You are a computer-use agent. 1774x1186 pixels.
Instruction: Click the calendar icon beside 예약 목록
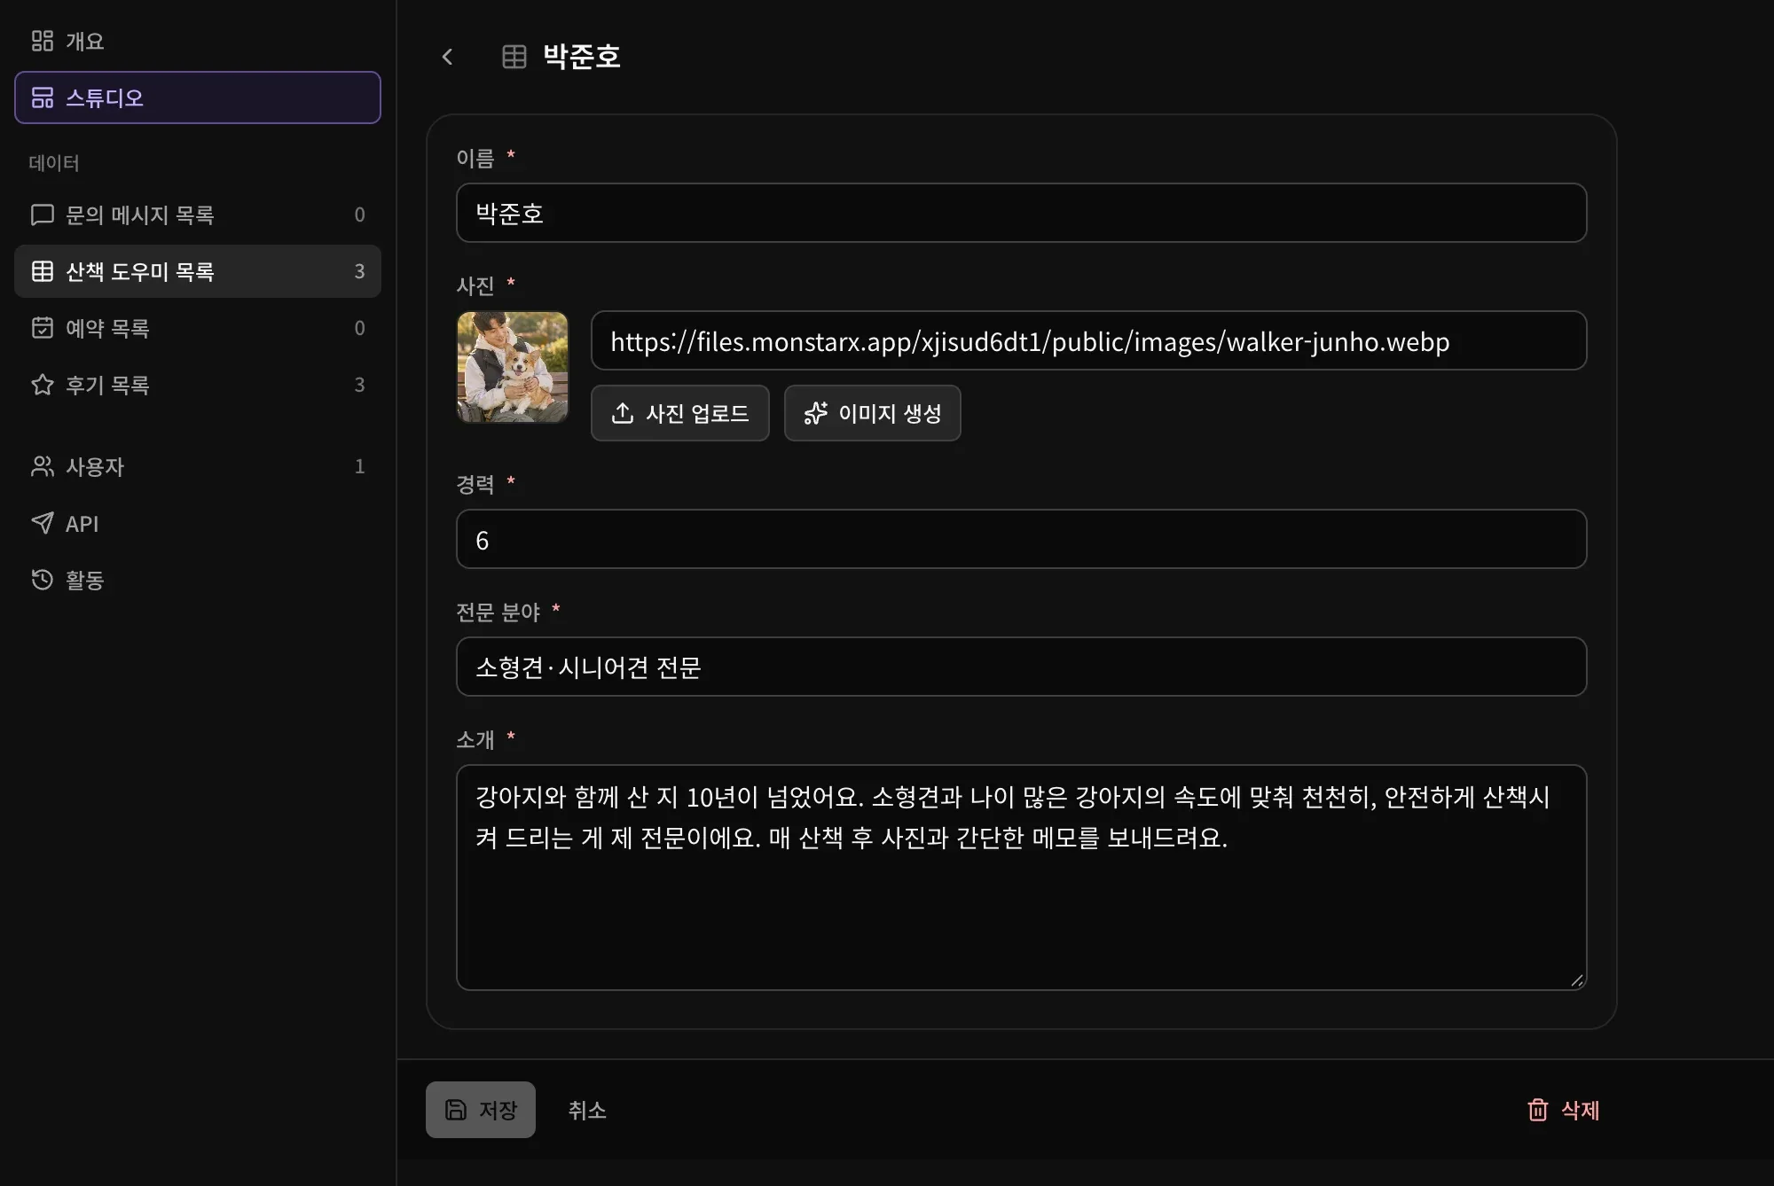click(x=43, y=328)
